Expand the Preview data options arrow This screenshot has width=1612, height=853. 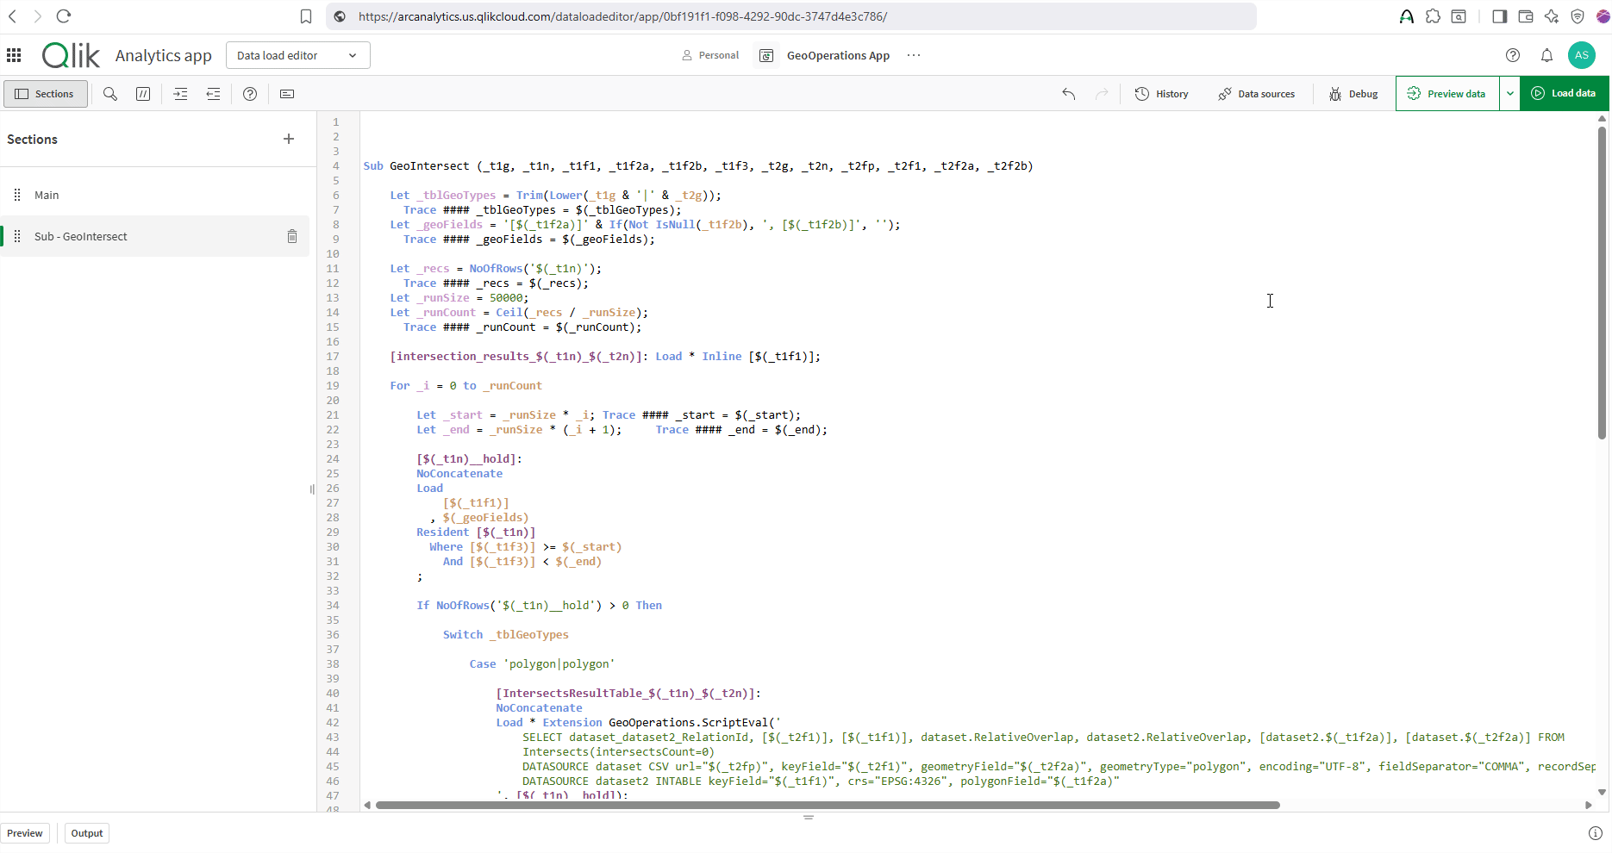1509,94
